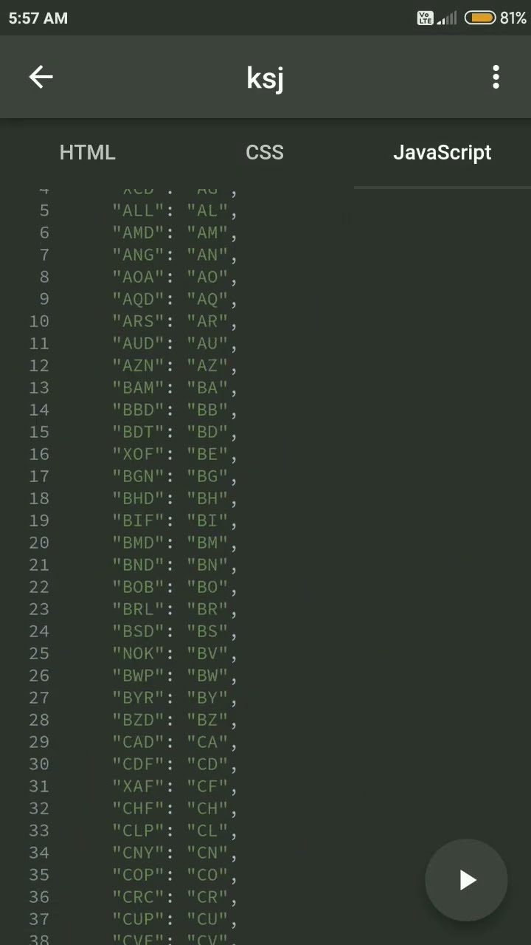Click the "CH" value on line 32
This screenshot has height=945, width=531.
click(x=207, y=808)
